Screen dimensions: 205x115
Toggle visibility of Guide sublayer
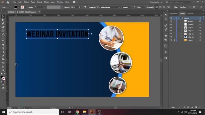[171, 24]
